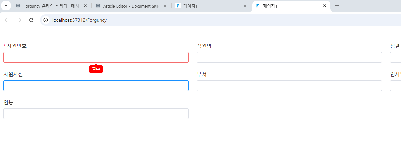Select the 사원사진 input field
Image resolution: width=401 pixels, height=148 pixels.
[96, 85]
